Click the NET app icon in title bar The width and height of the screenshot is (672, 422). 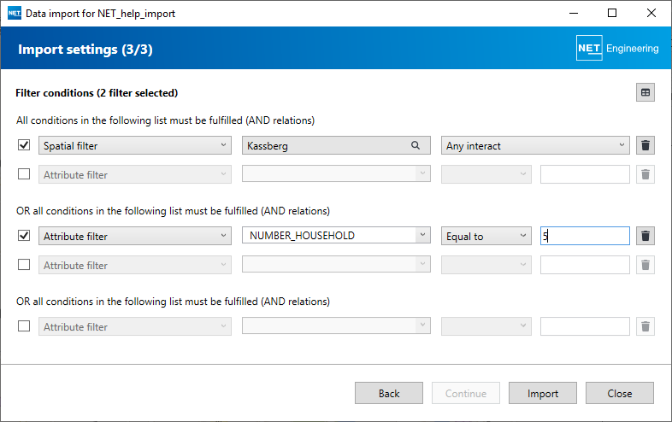tap(15, 14)
